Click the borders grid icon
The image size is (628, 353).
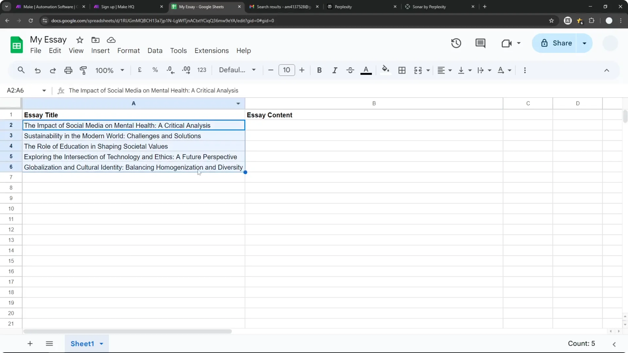[x=402, y=70]
